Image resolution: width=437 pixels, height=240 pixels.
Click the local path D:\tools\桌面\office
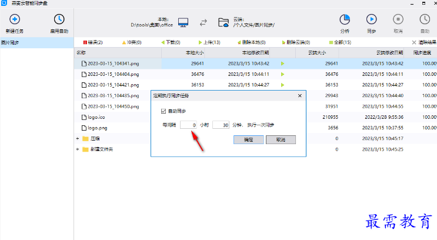tap(152, 25)
